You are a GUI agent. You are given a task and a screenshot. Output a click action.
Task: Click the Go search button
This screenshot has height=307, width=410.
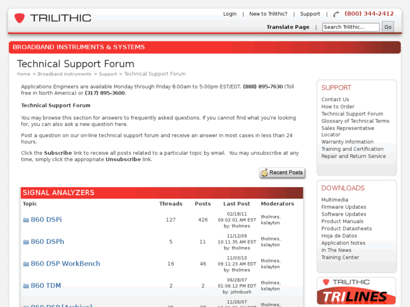tap(388, 27)
